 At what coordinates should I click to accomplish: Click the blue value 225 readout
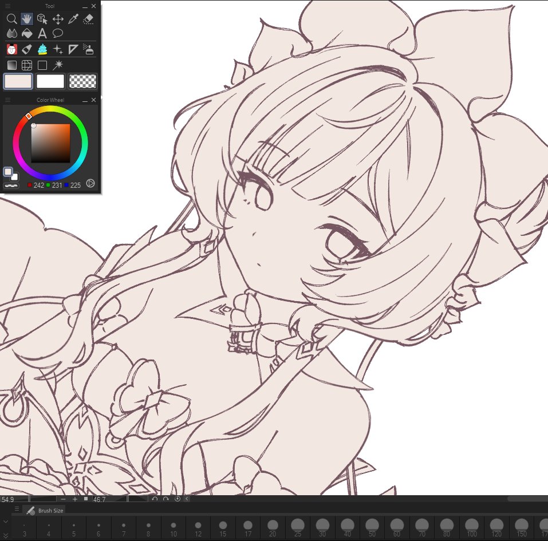[x=76, y=185]
